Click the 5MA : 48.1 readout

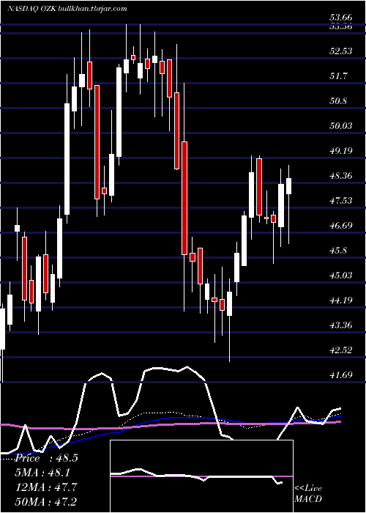[43, 473]
